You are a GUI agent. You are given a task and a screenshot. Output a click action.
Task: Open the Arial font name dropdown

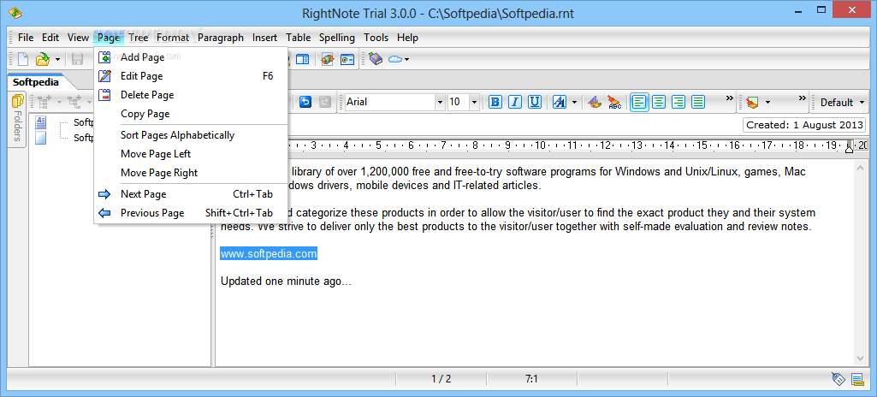(x=440, y=103)
